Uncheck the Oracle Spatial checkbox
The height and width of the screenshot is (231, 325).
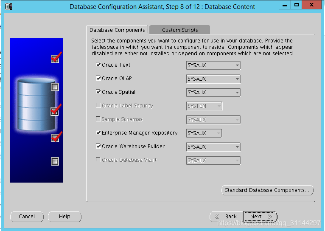pos(98,92)
